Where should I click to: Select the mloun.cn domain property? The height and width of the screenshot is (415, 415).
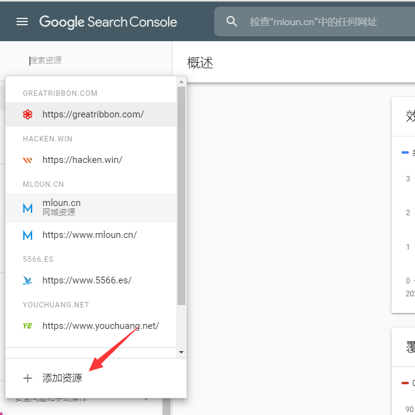pyautogui.click(x=91, y=208)
